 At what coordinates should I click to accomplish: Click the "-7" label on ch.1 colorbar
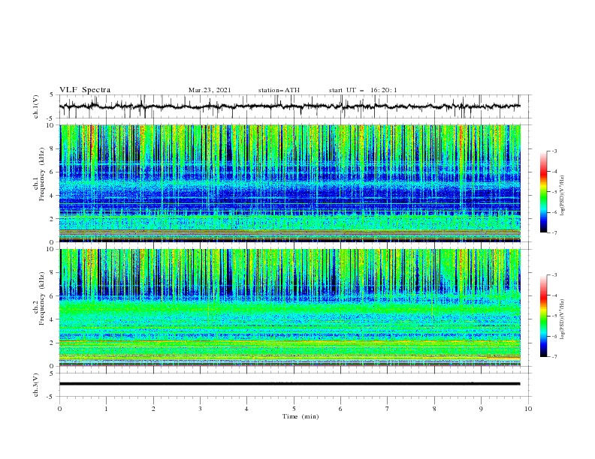[554, 232]
